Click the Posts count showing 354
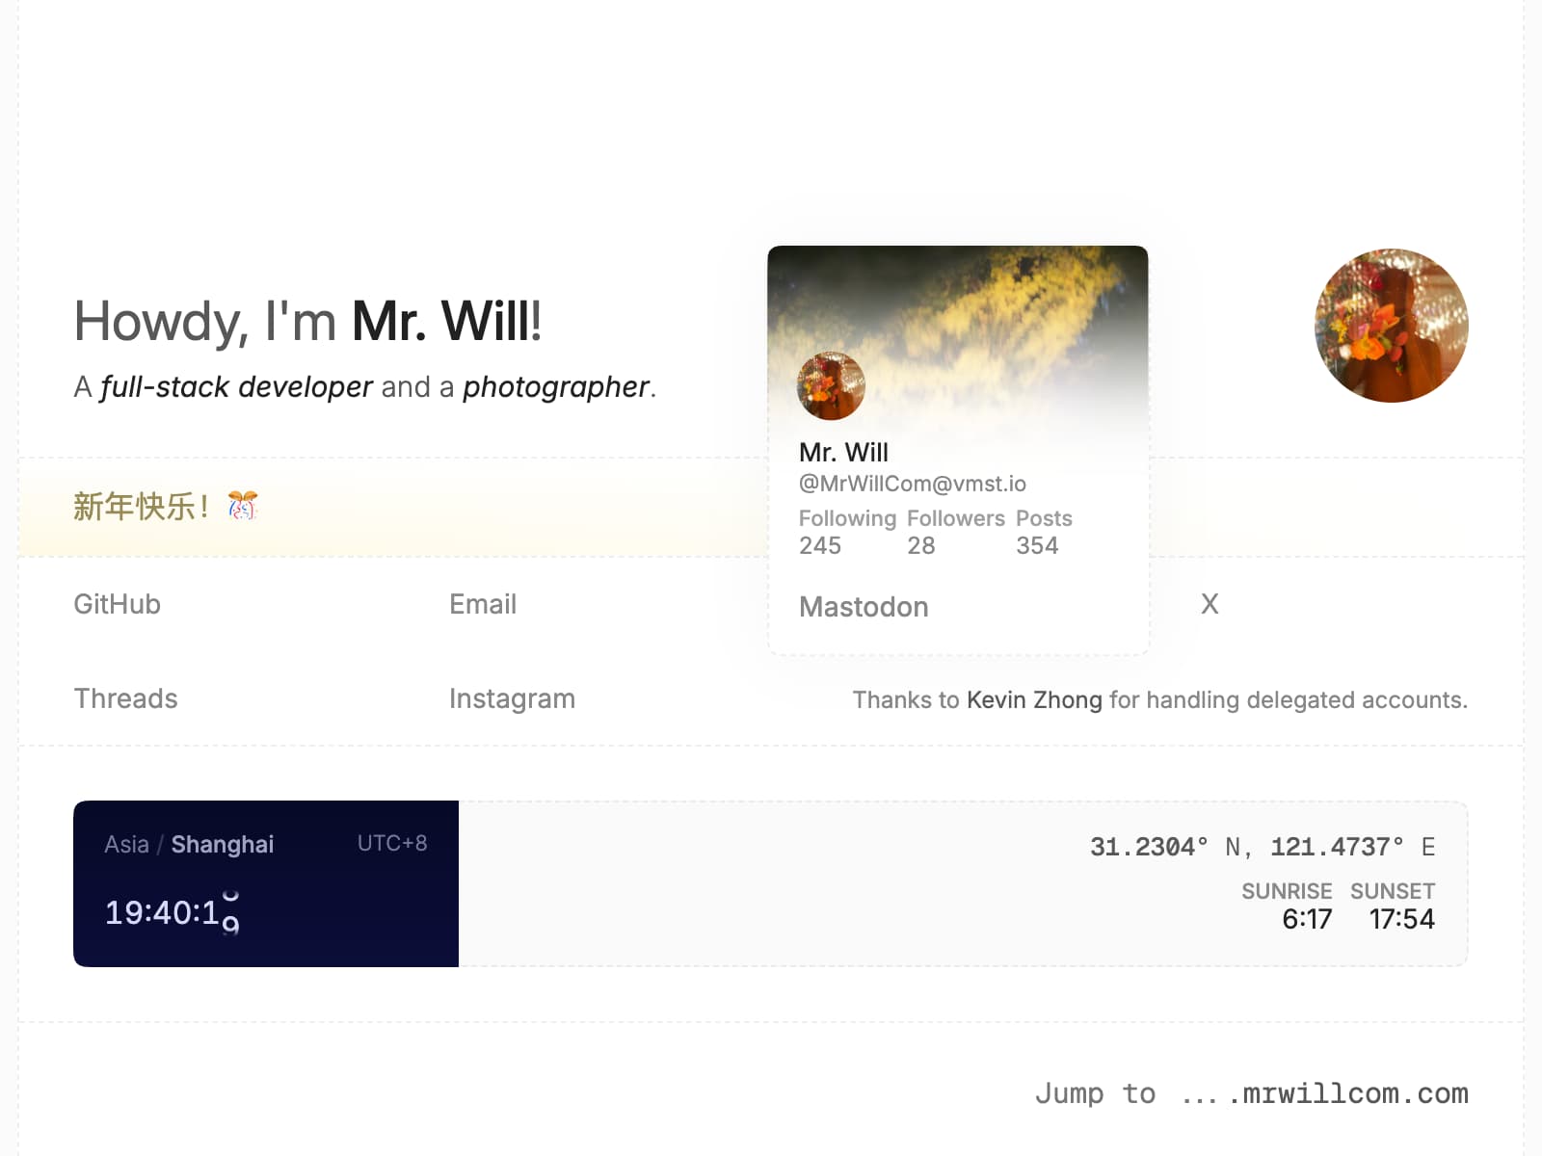 click(1038, 545)
